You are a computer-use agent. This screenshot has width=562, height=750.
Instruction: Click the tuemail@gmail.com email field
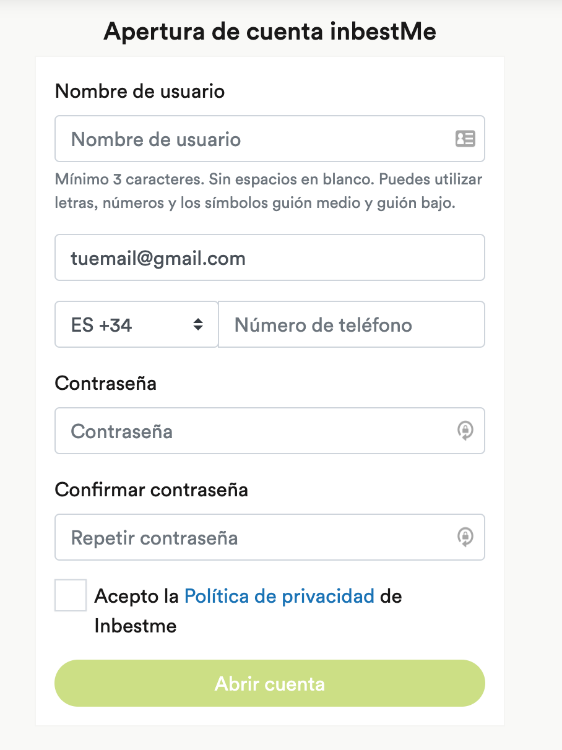(x=270, y=257)
